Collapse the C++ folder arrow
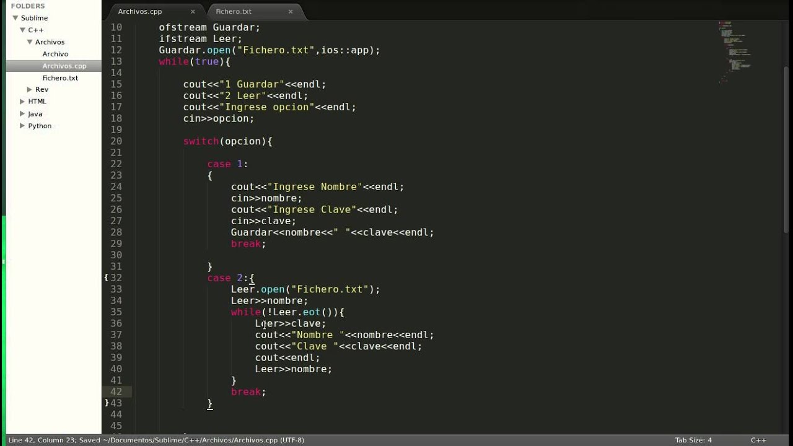The height and width of the screenshot is (446, 793). click(23, 30)
